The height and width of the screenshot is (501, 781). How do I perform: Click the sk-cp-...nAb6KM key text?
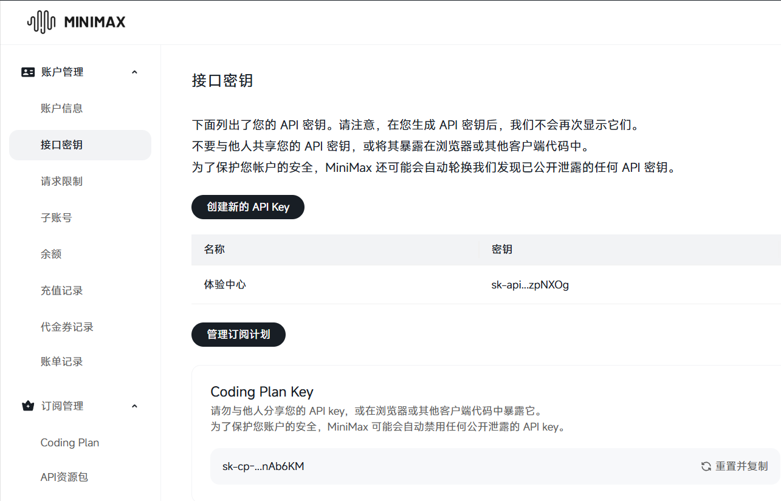point(263,466)
